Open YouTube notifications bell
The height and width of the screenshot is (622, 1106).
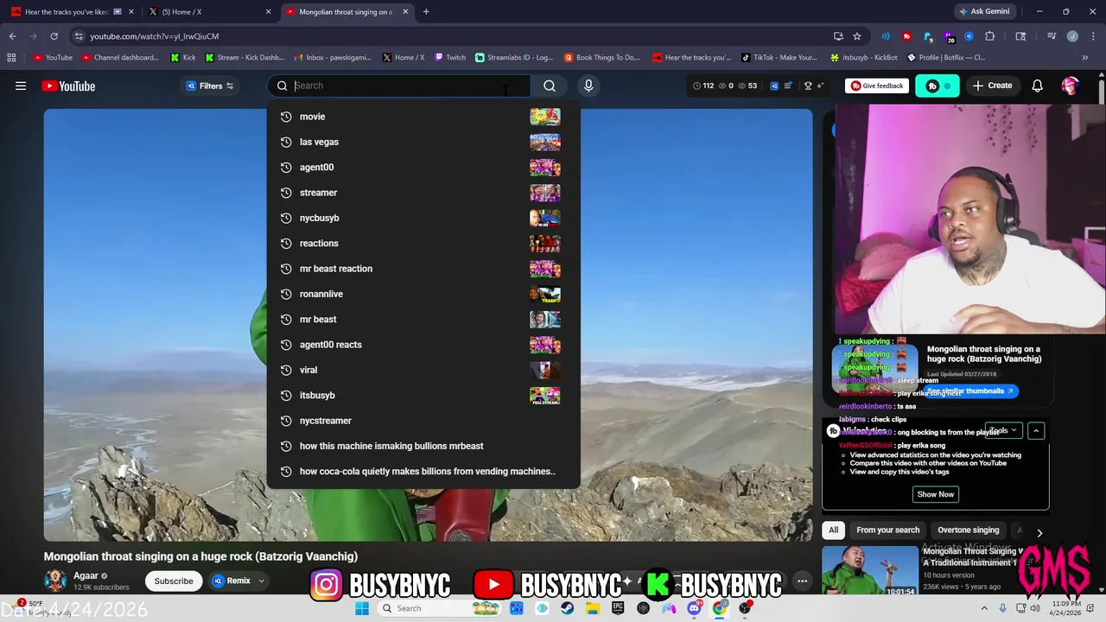click(x=1037, y=86)
